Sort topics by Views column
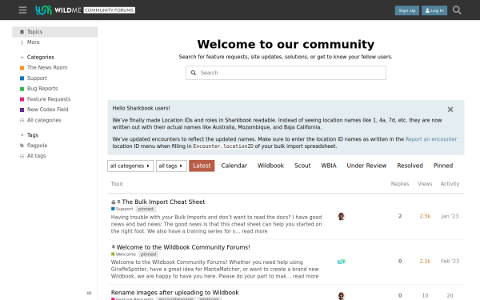The height and width of the screenshot is (300, 480). [x=425, y=184]
